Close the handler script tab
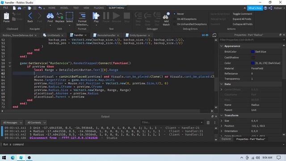The width and height of the screenshot is (286, 161). point(85,35)
